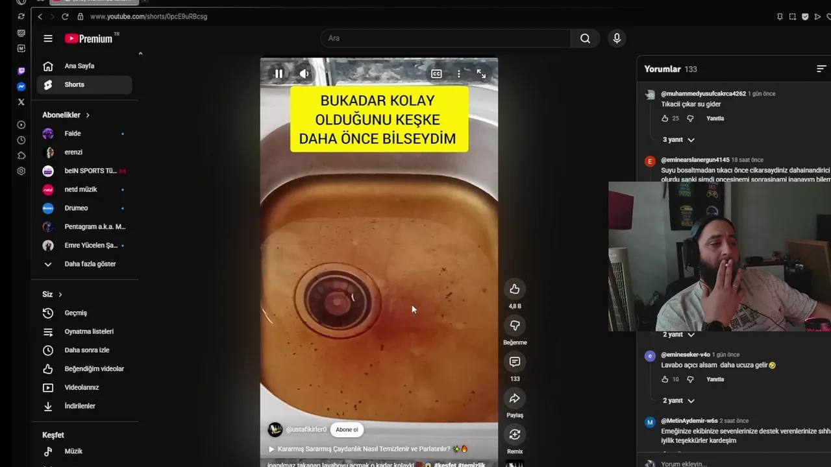The height and width of the screenshot is (467, 831).
Task: Open the browser sidebar extensions cube
Action: point(21,156)
